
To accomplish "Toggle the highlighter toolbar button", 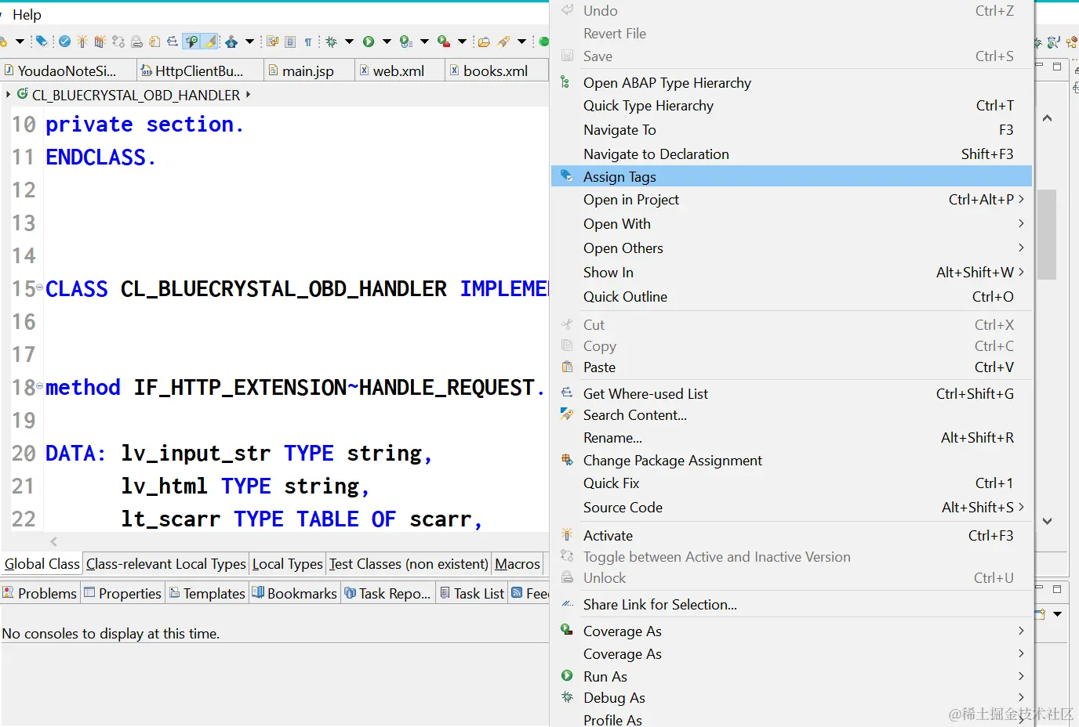I will coord(209,42).
